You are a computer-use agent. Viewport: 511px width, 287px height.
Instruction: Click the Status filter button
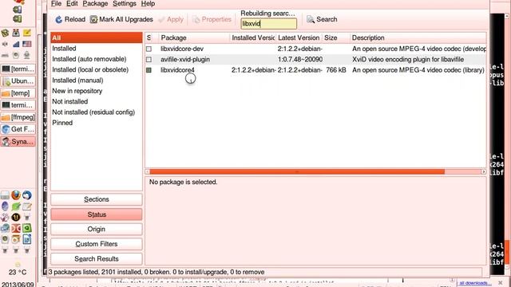pyautogui.click(x=97, y=214)
